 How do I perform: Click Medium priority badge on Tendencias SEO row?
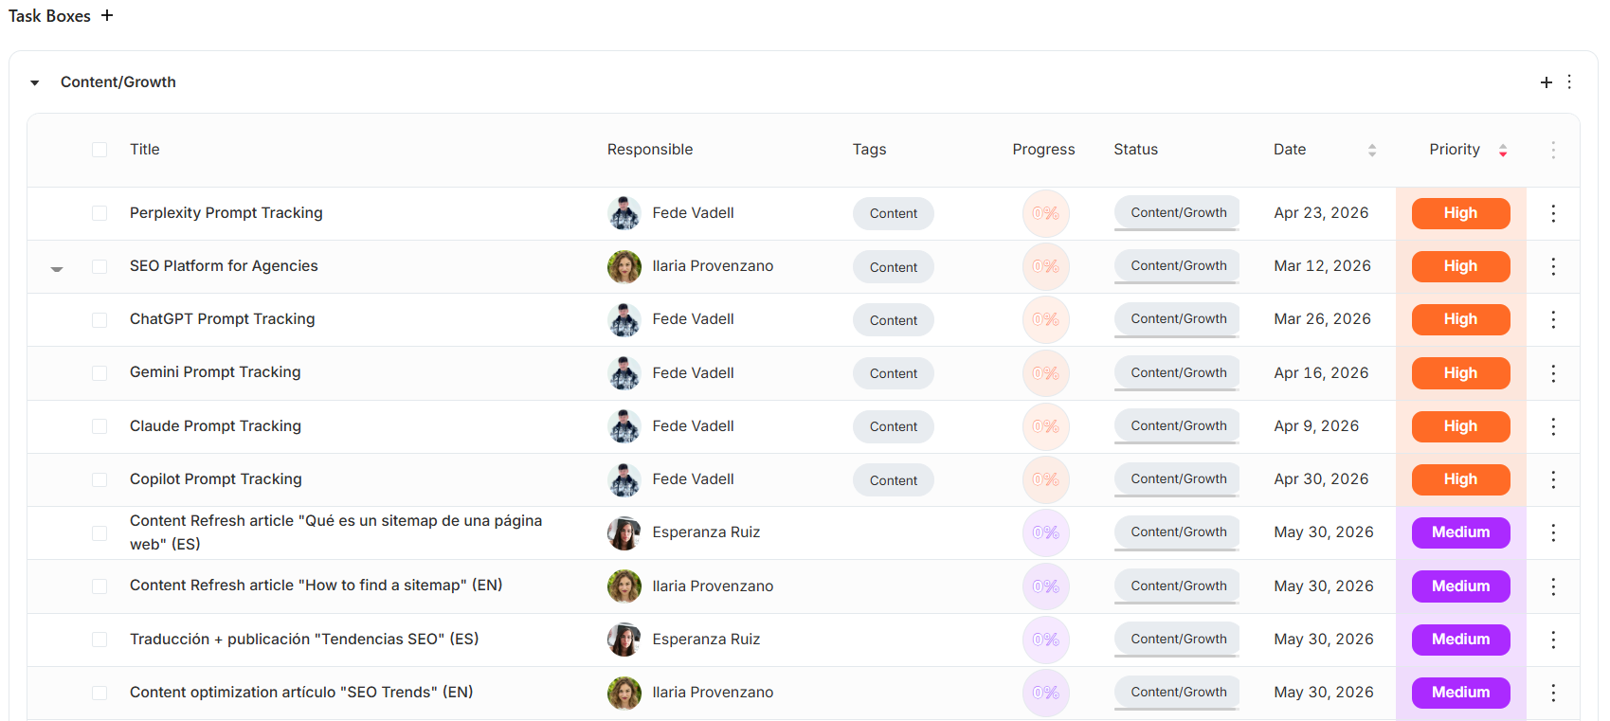coord(1460,640)
